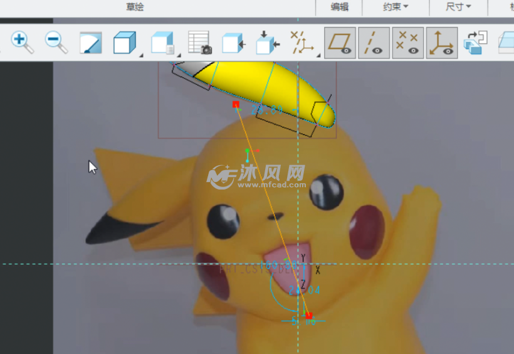Open the 约束 dropdown group
Viewport: 514px width, 354px height.
pos(396,6)
